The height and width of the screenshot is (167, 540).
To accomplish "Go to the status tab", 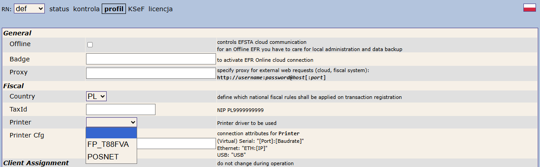I will 59,9.
